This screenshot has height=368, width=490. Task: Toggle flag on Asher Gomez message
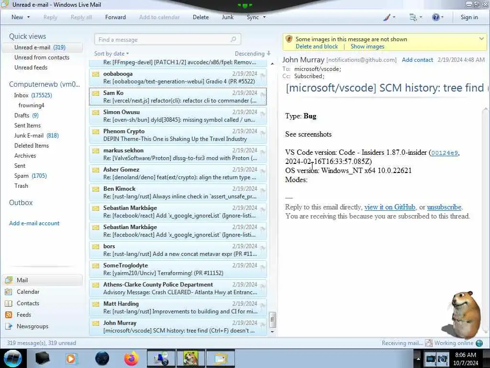pyautogui.click(x=263, y=171)
